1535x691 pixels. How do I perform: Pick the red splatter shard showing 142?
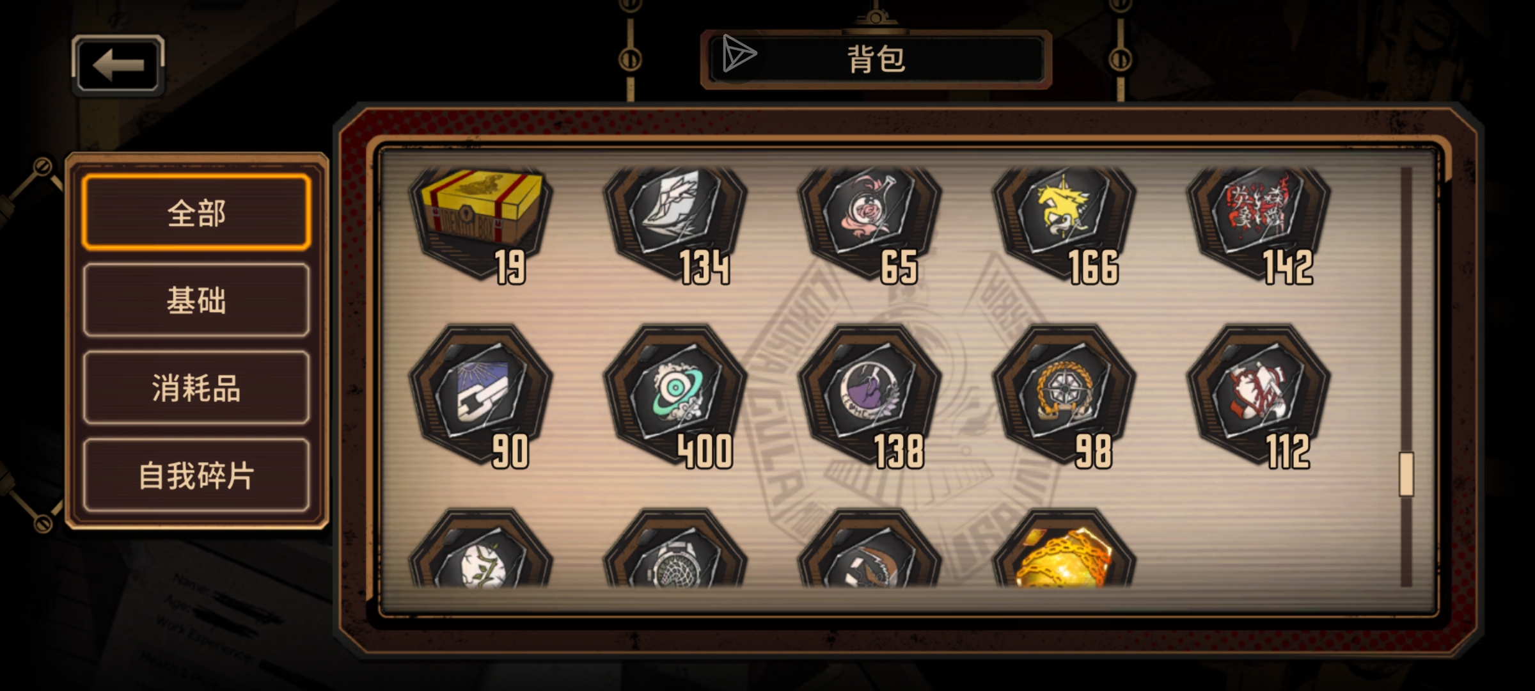(1259, 224)
